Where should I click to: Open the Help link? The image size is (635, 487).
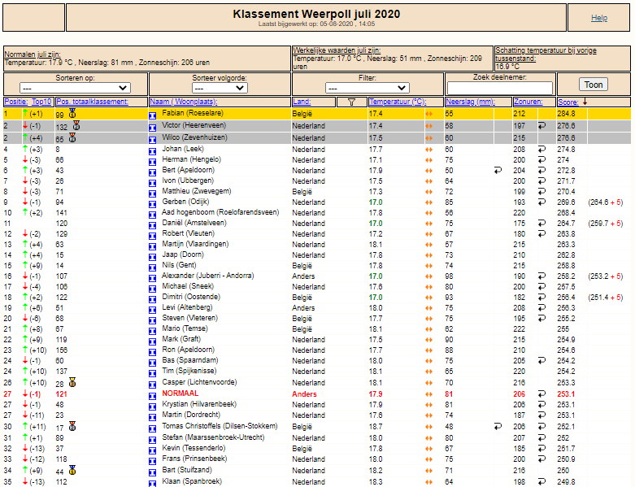coord(599,18)
